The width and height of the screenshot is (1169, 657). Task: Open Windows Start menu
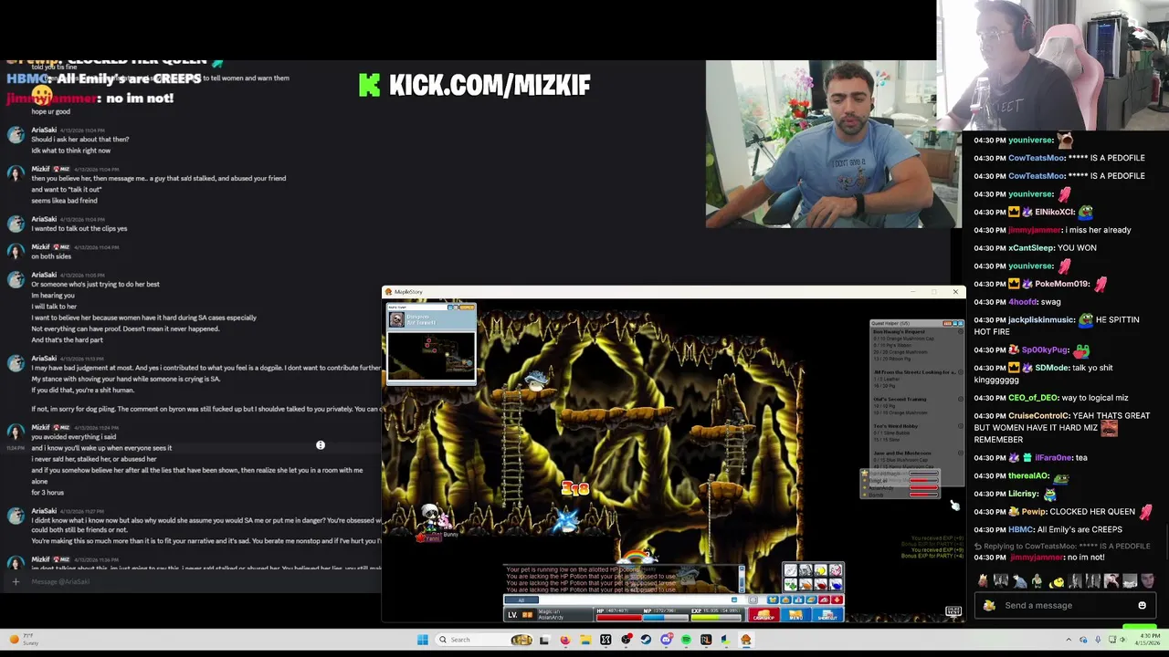(x=423, y=640)
